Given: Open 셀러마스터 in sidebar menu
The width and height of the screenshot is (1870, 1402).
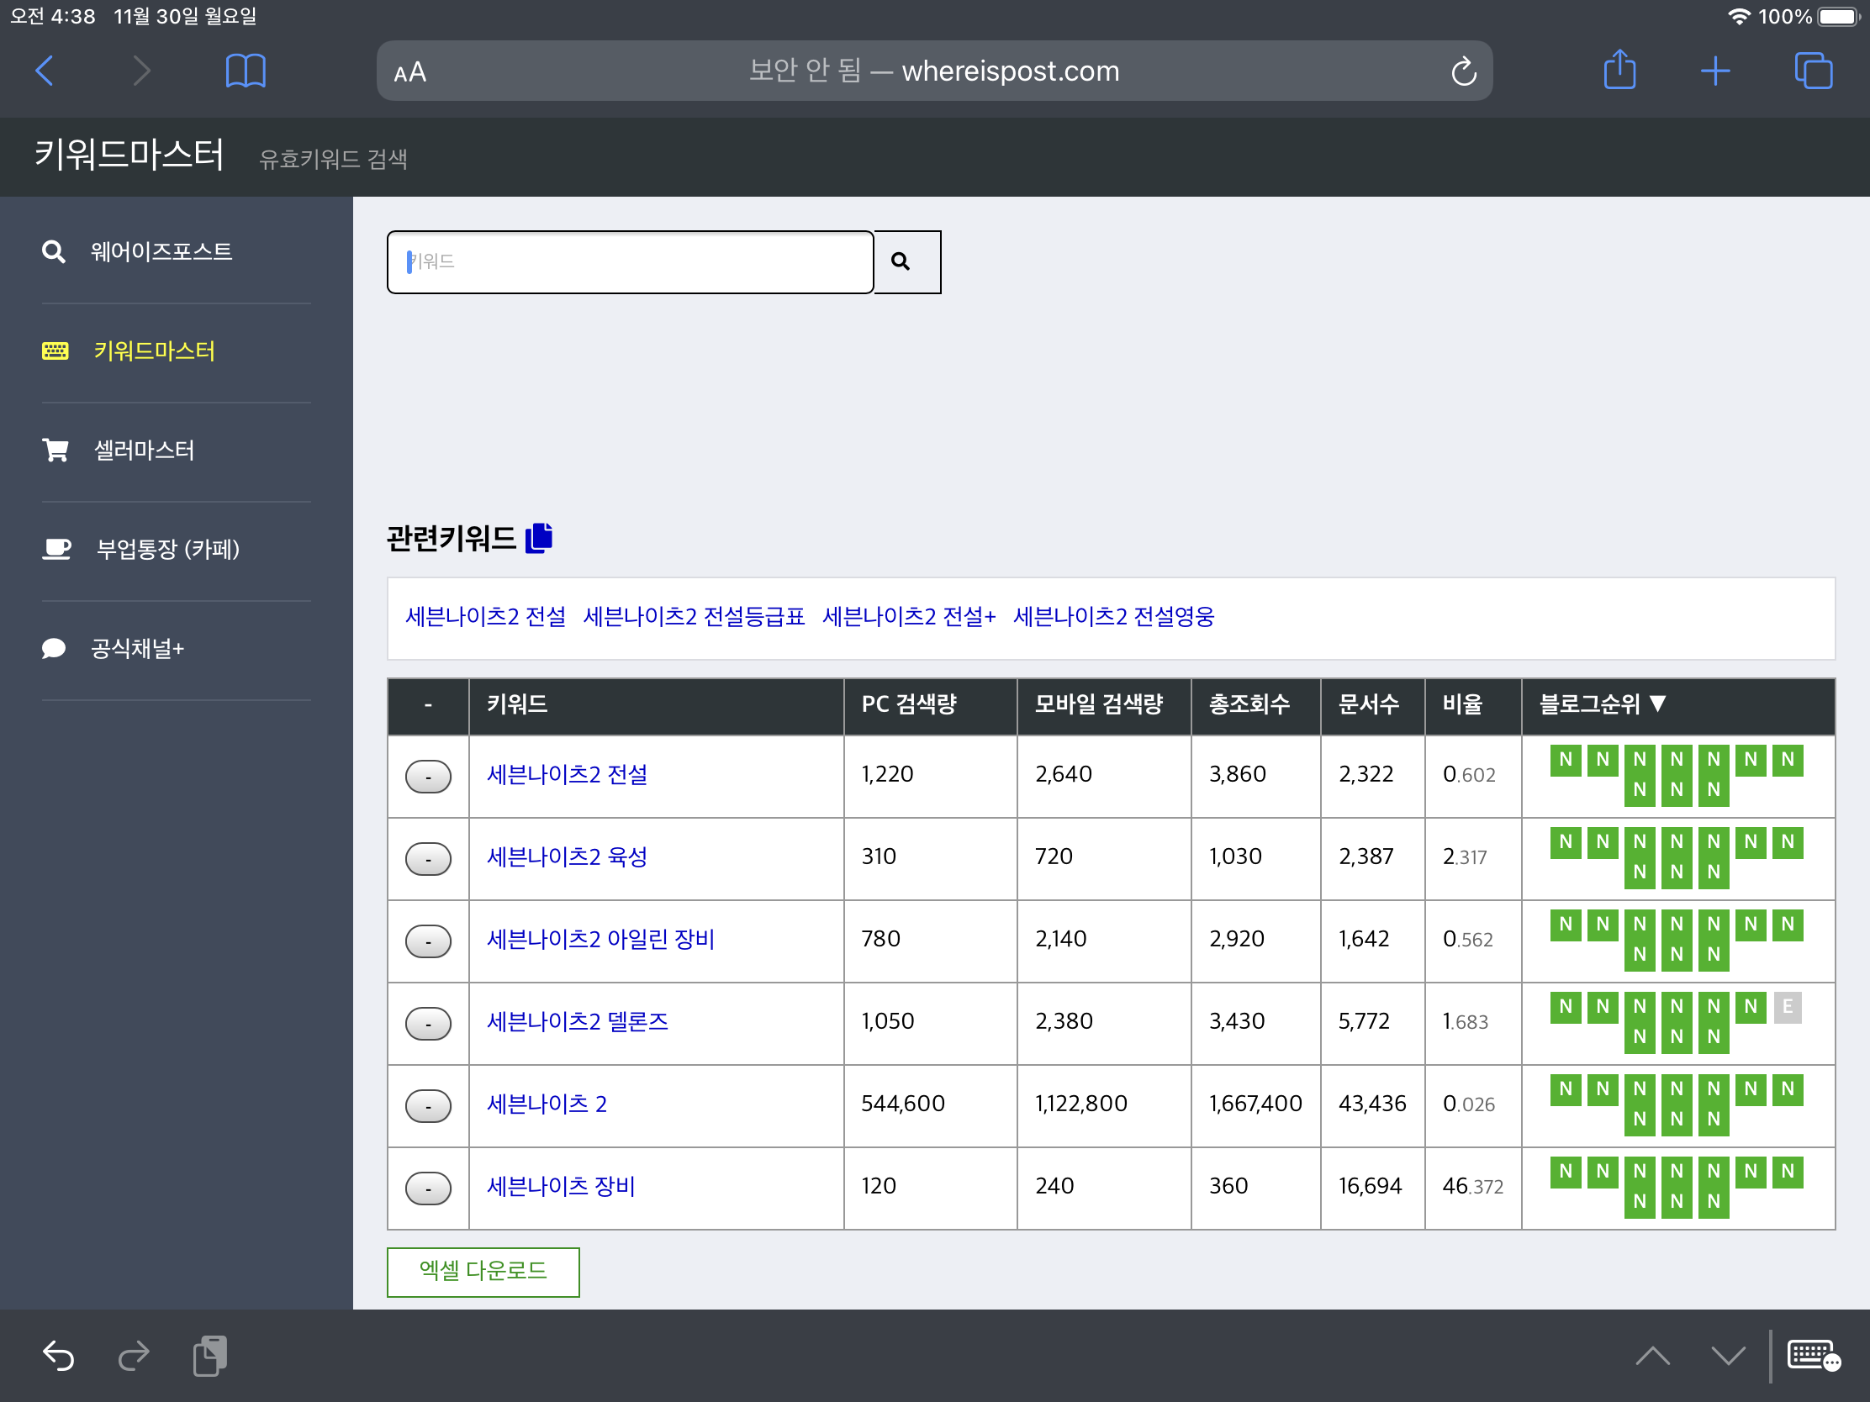Looking at the screenshot, I should coord(144,451).
